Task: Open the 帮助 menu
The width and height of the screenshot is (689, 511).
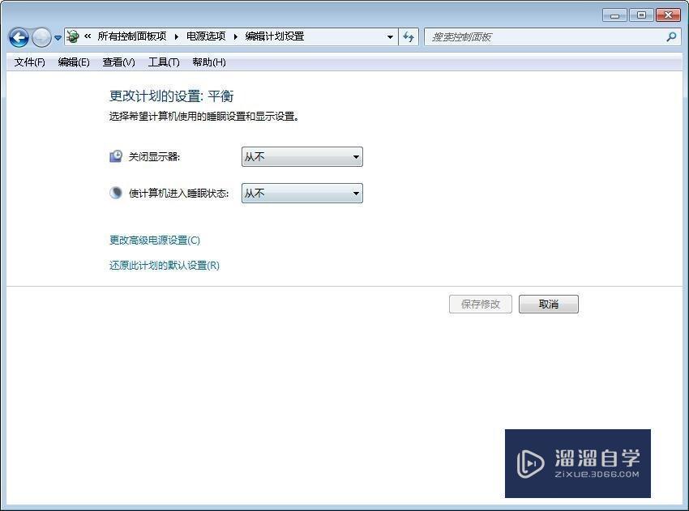Action: [x=208, y=62]
